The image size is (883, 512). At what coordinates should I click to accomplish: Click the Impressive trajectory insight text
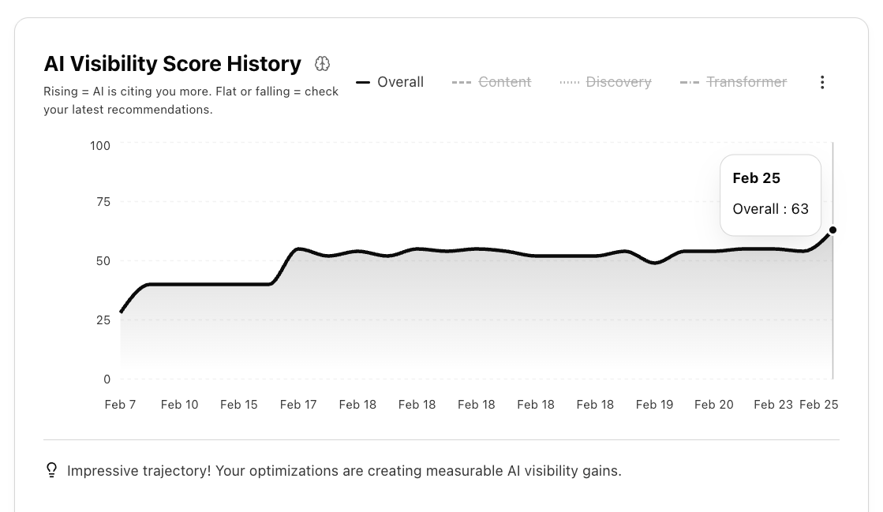pyautogui.click(x=344, y=471)
